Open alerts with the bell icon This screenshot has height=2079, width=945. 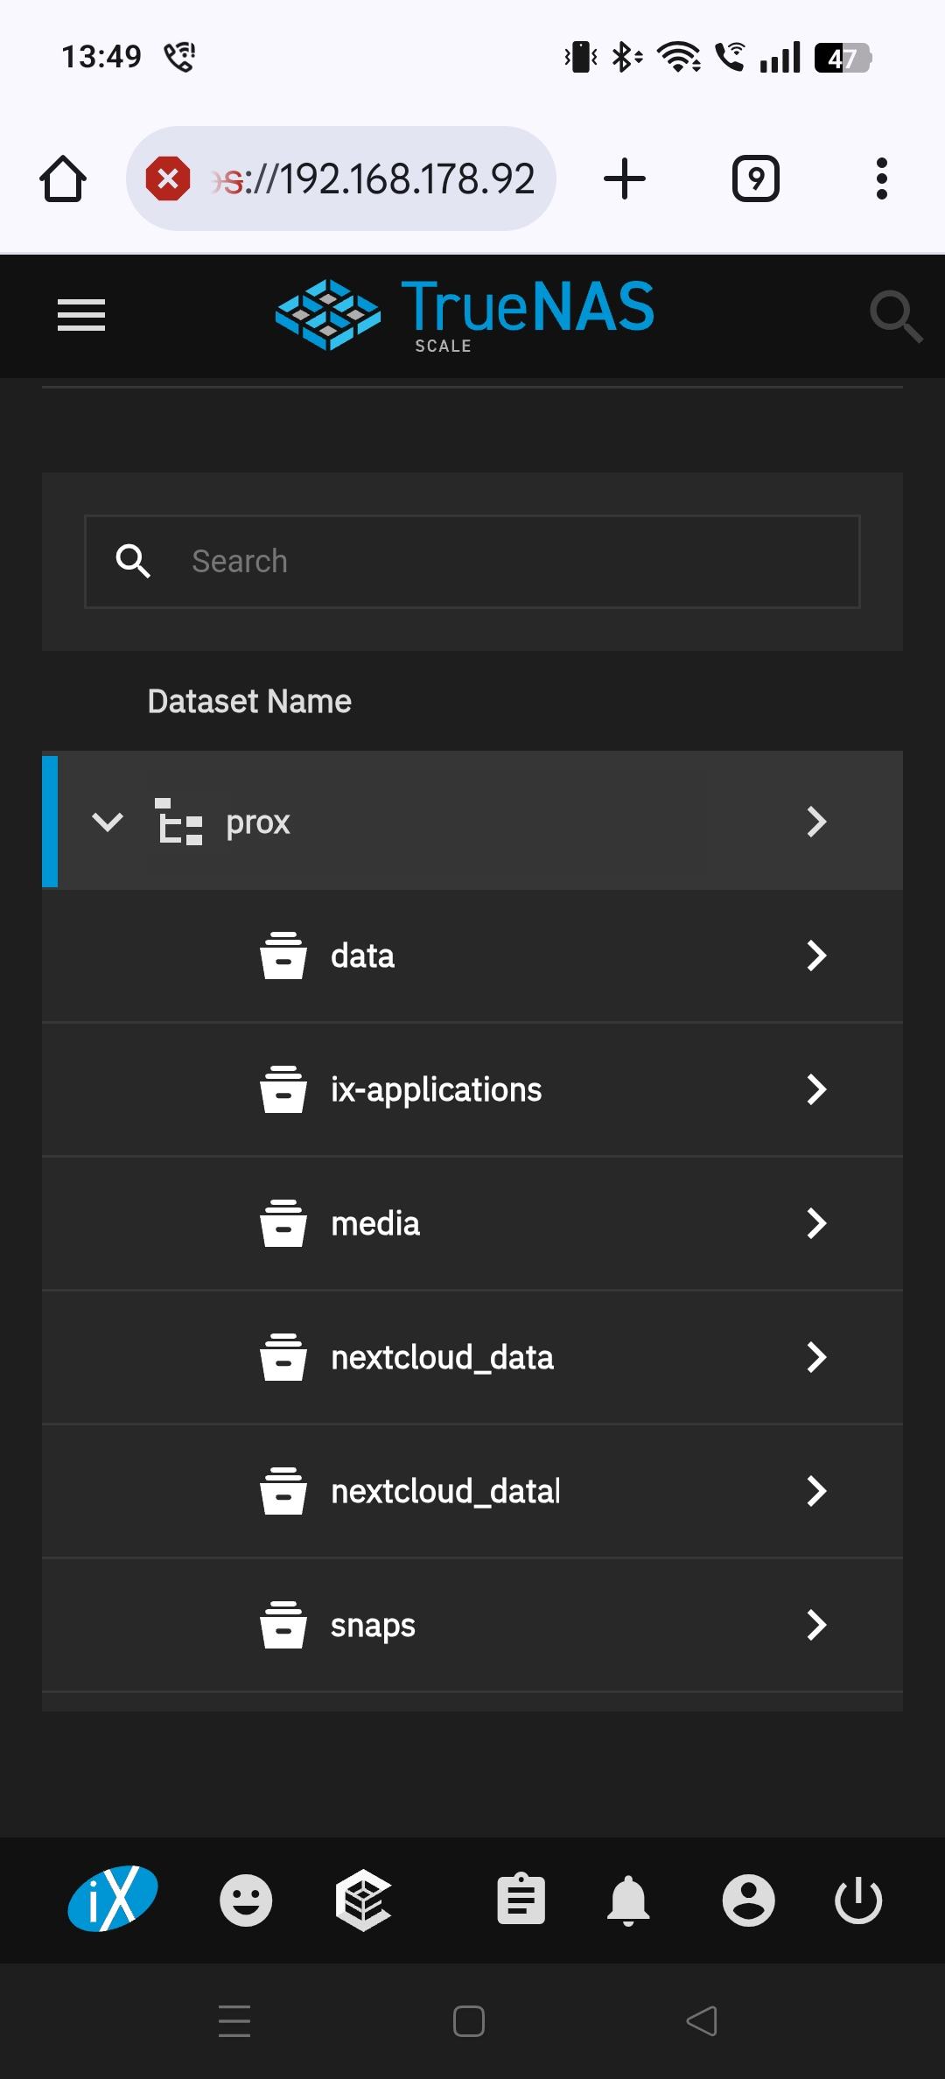click(628, 1900)
